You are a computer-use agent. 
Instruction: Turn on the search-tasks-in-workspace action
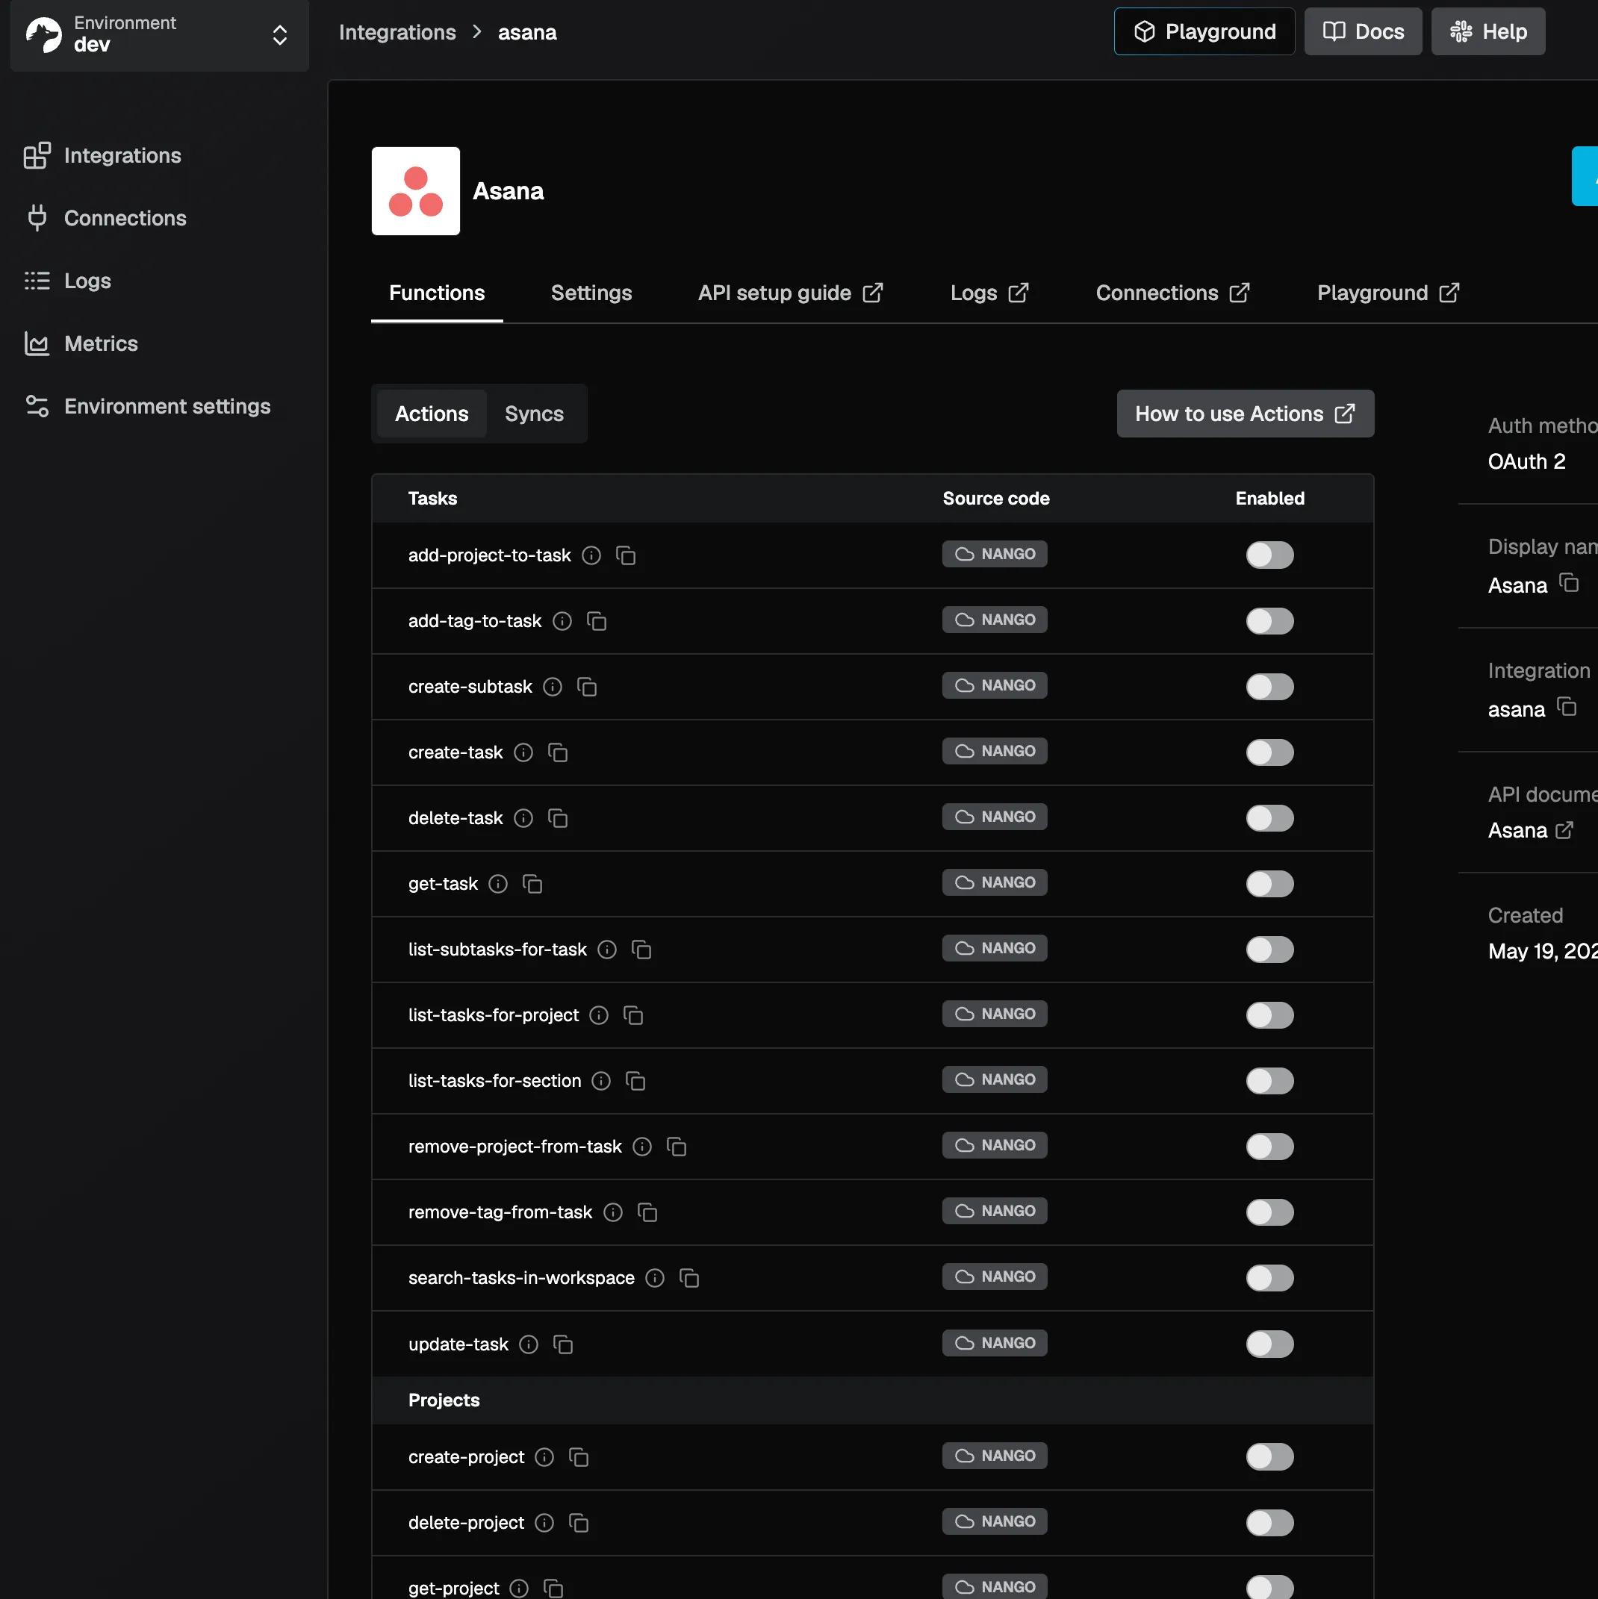point(1269,1278)
